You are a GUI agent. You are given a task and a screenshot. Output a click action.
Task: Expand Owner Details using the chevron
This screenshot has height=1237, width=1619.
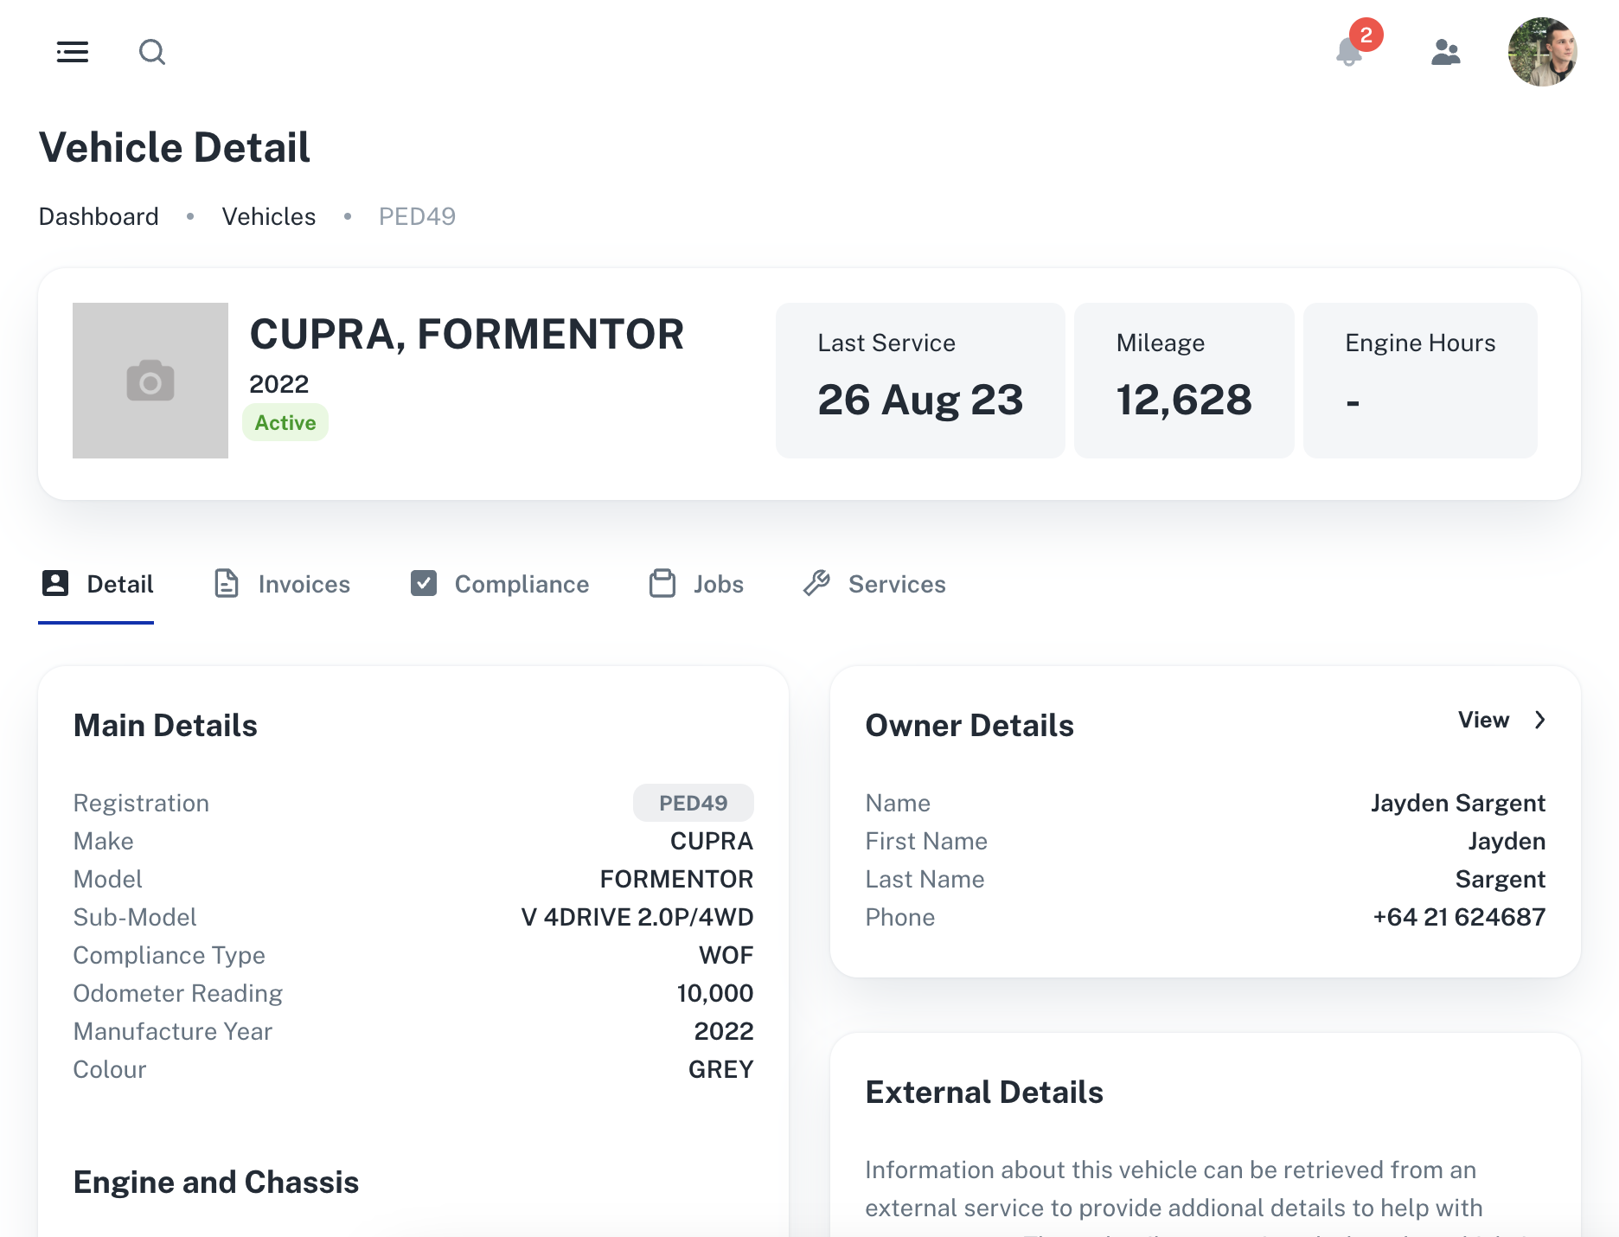(1540, 719)
